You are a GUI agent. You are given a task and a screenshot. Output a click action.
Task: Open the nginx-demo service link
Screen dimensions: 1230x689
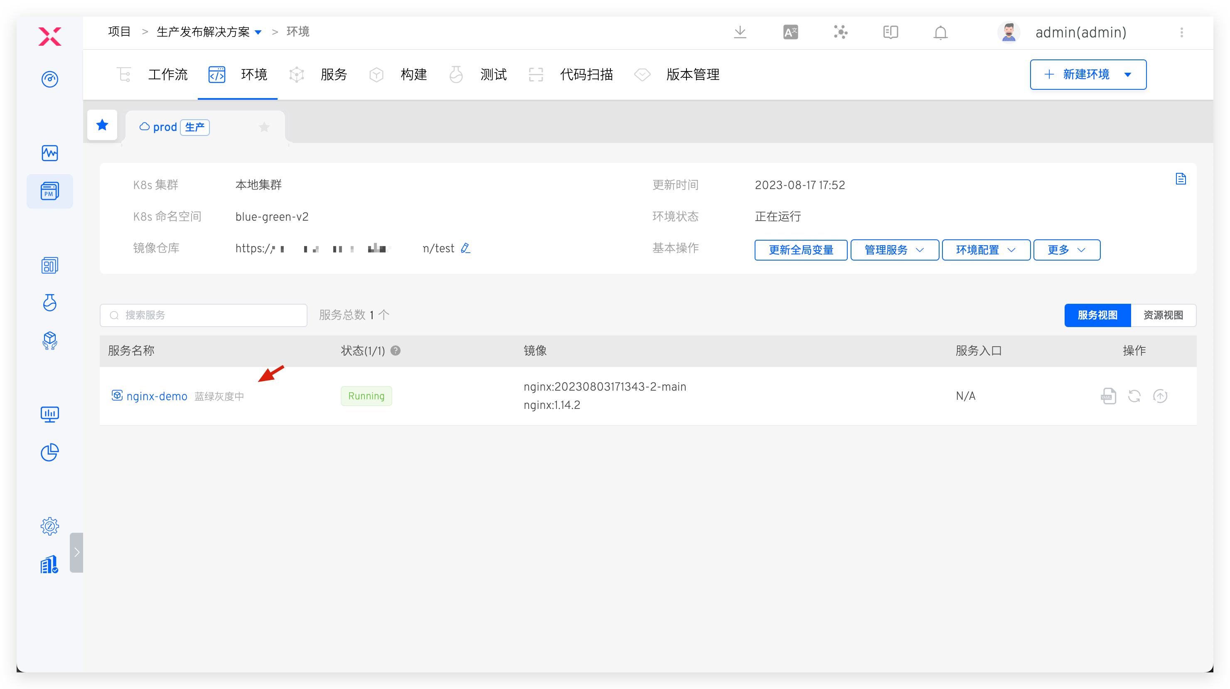pos(157,396)
